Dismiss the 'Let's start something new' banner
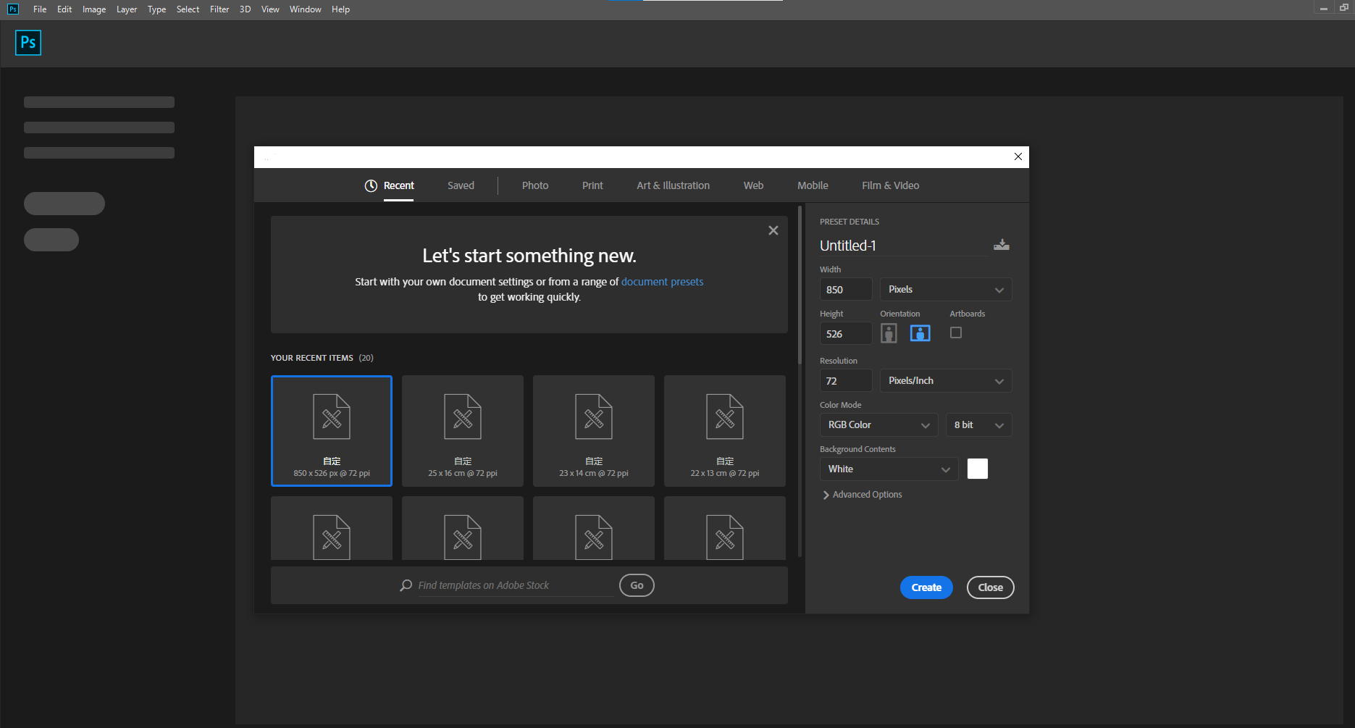The image size is (1355, 728). tap(773, 230)
